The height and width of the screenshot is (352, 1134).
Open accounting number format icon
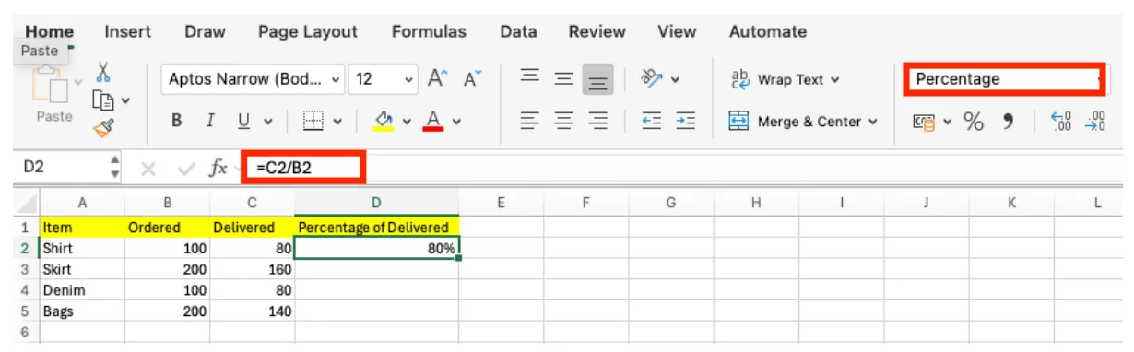924,121
